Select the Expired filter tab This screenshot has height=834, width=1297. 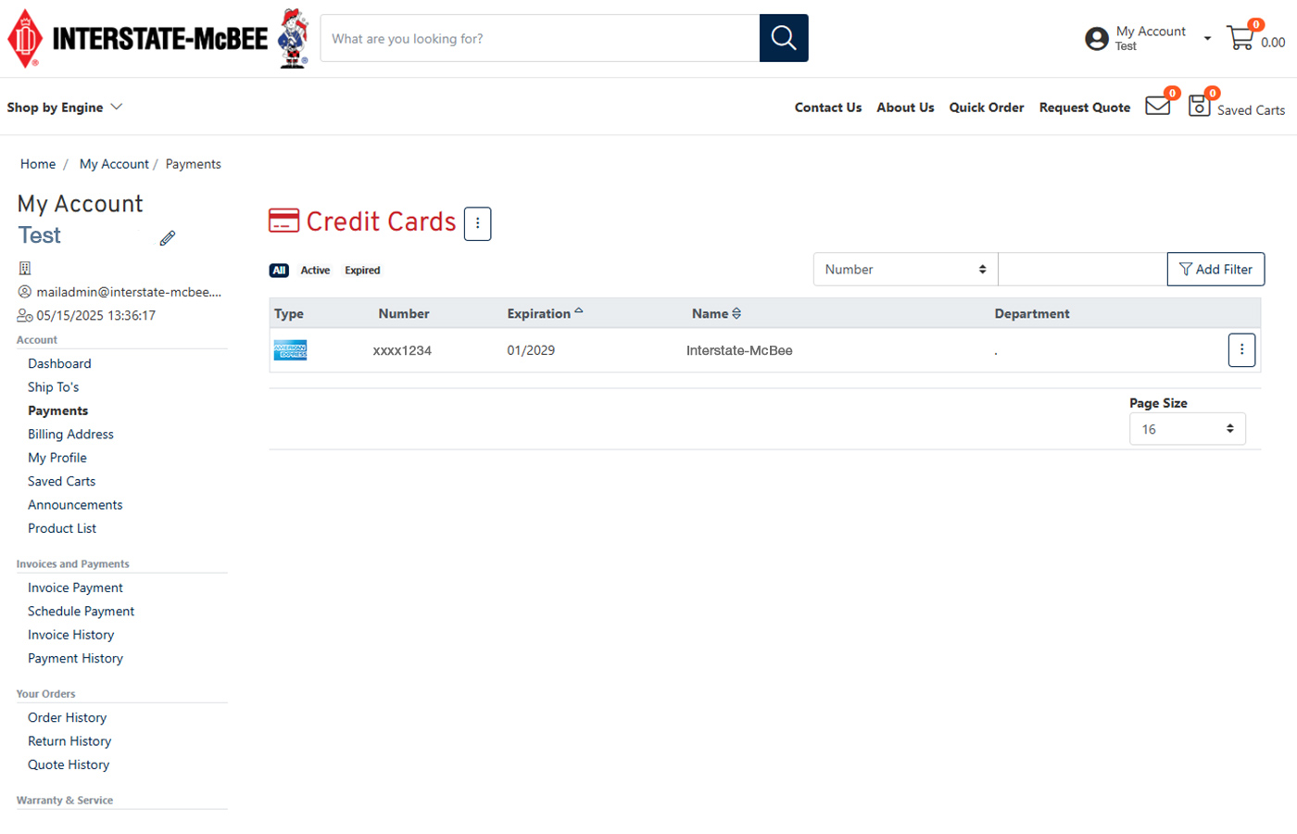pos(362,271)
